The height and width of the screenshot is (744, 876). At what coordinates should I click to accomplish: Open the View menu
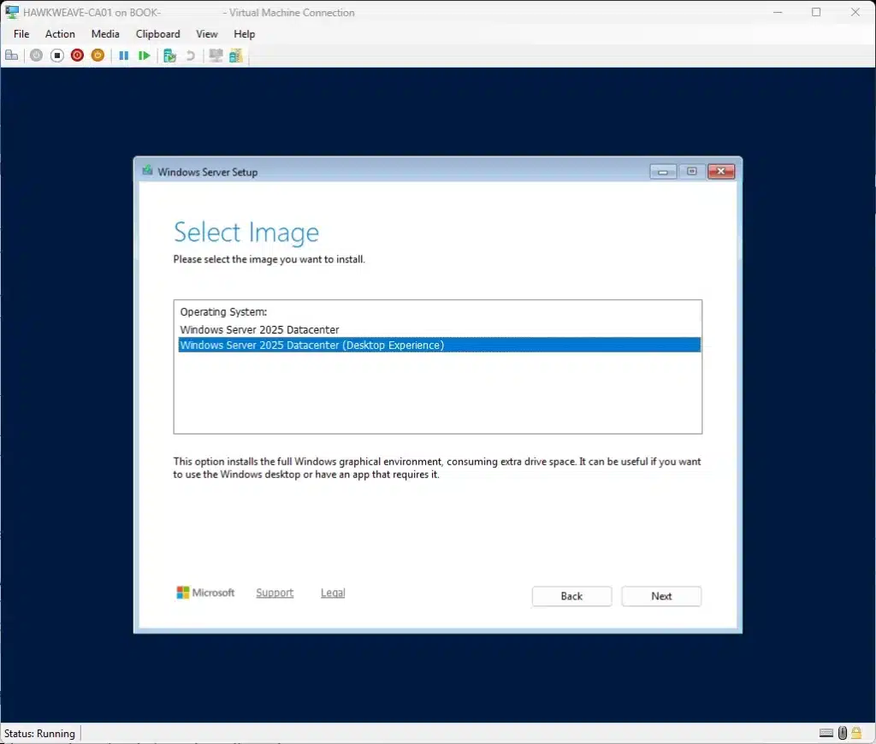point(206,34)
